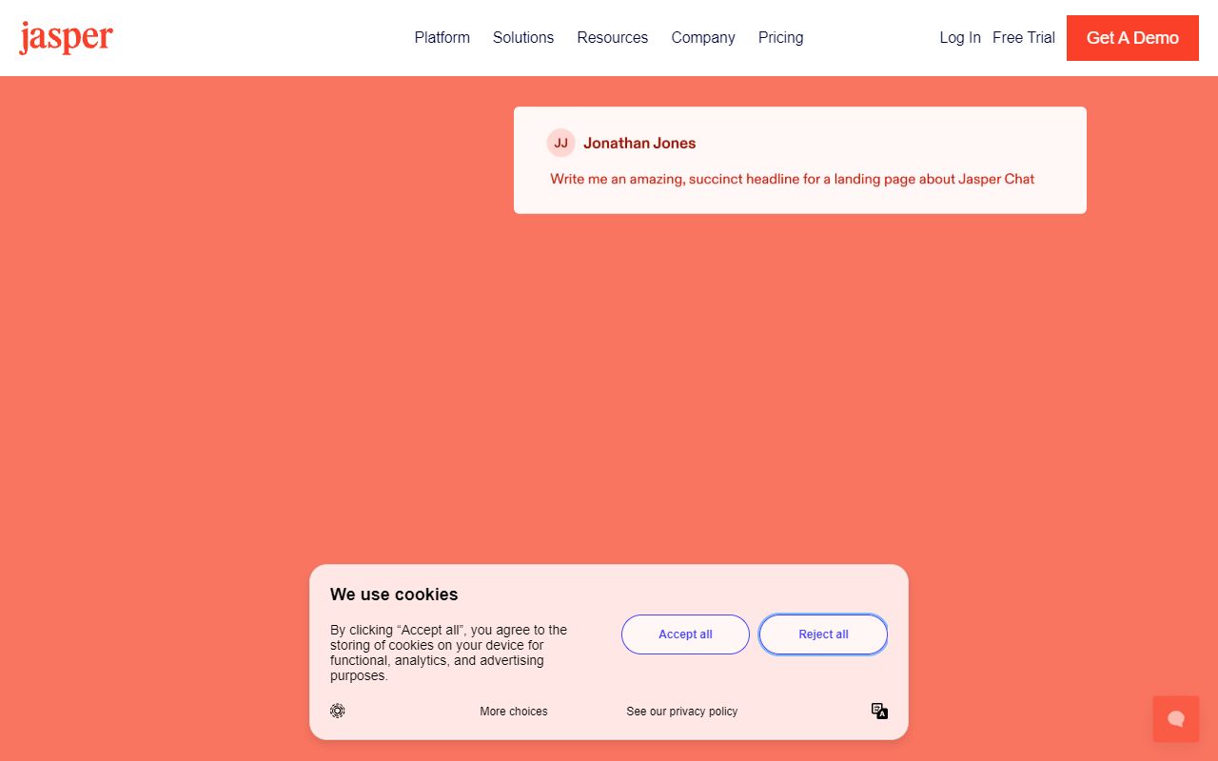This screenshot has width=1218, height=761.
Task: Open the Platform menu
Action: click(x=442, y=37)
